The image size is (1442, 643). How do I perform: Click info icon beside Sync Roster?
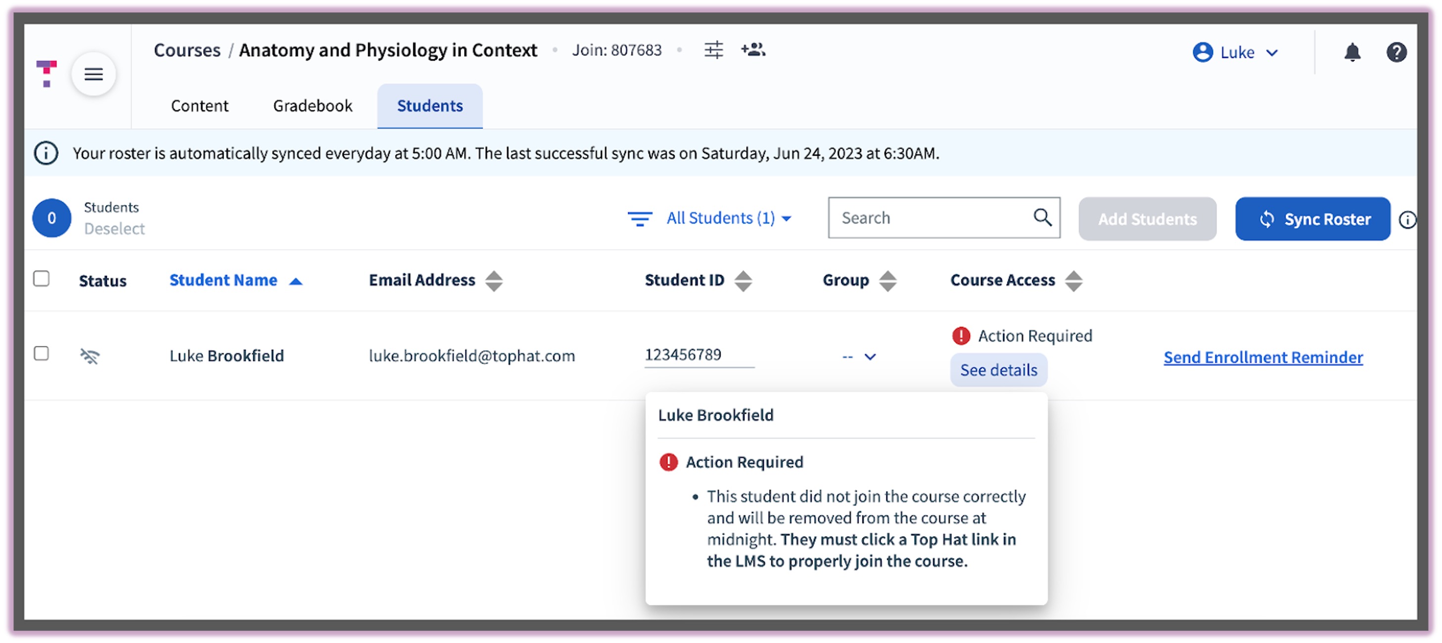tap(1407, 220)
